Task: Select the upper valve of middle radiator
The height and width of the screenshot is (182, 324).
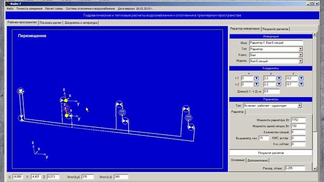Action: point(119,104)
